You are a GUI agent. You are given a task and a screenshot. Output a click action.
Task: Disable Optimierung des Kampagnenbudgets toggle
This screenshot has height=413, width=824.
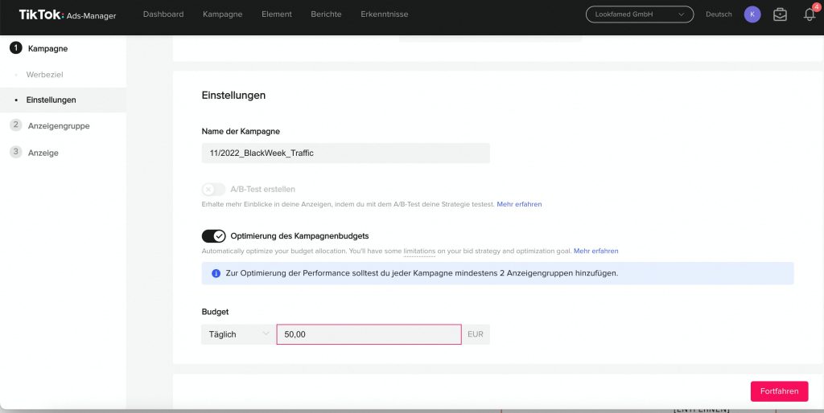[214, 236]
